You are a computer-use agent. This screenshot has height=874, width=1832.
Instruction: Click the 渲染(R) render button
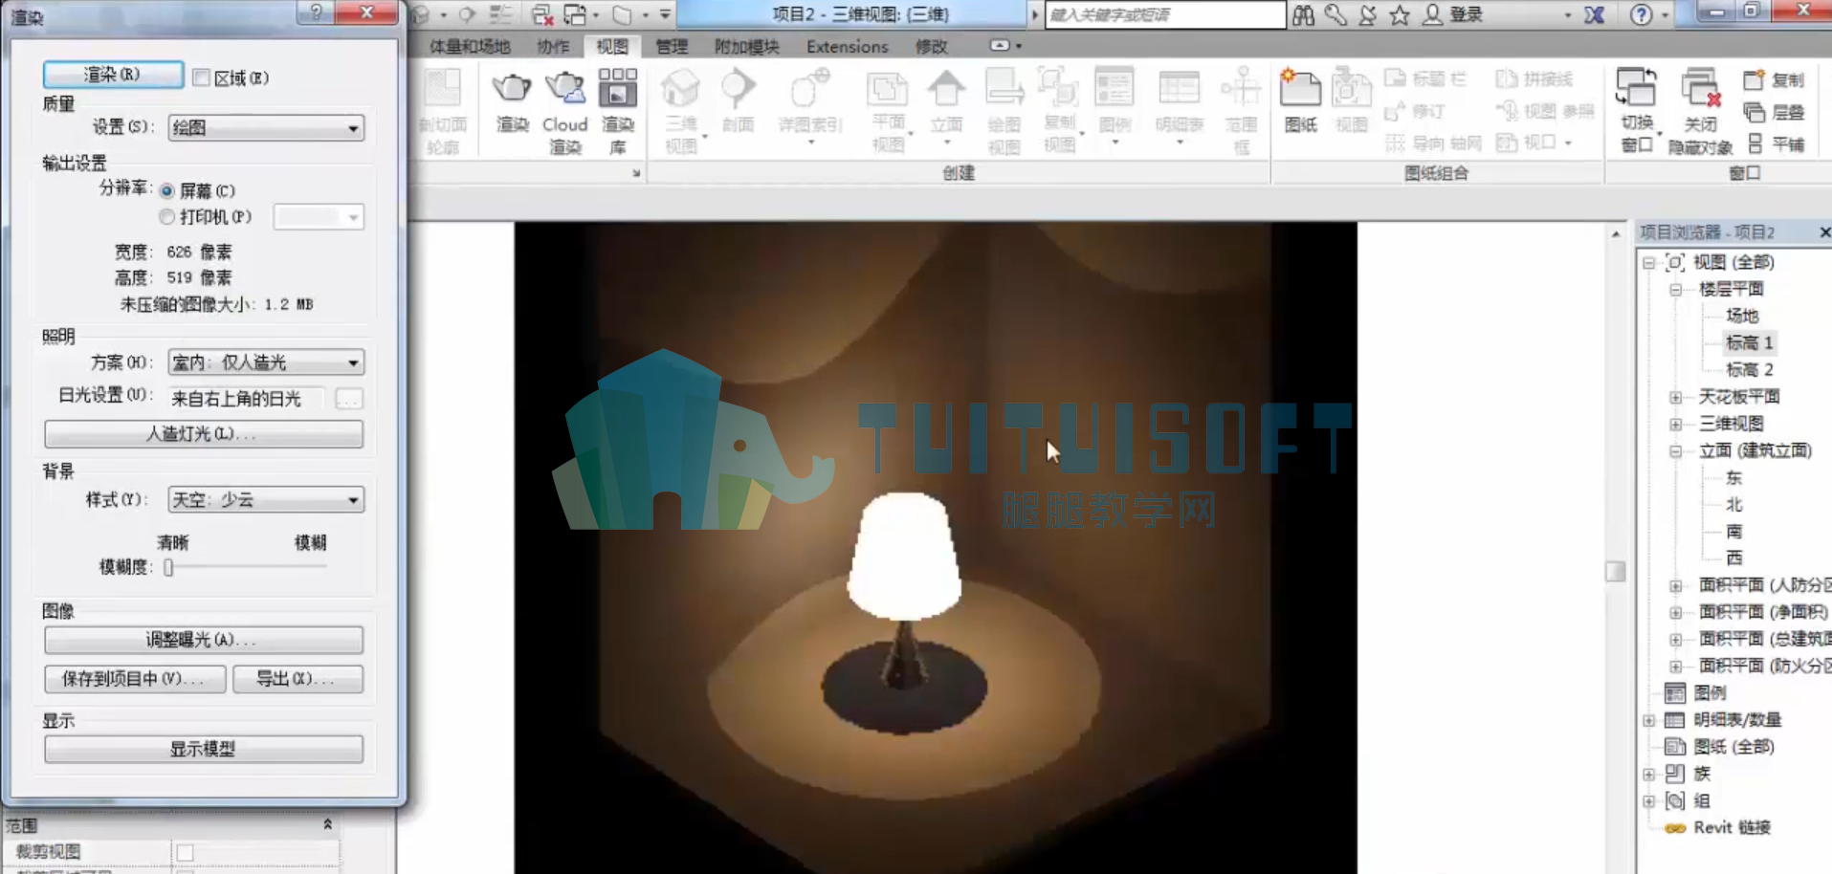coord(113,75)
